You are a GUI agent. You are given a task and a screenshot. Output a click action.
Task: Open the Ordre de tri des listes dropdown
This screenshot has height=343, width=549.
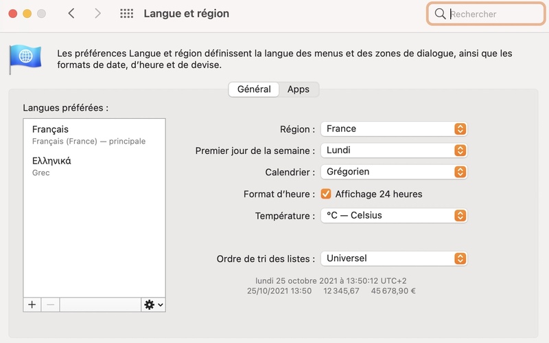[x=394, y=258]
